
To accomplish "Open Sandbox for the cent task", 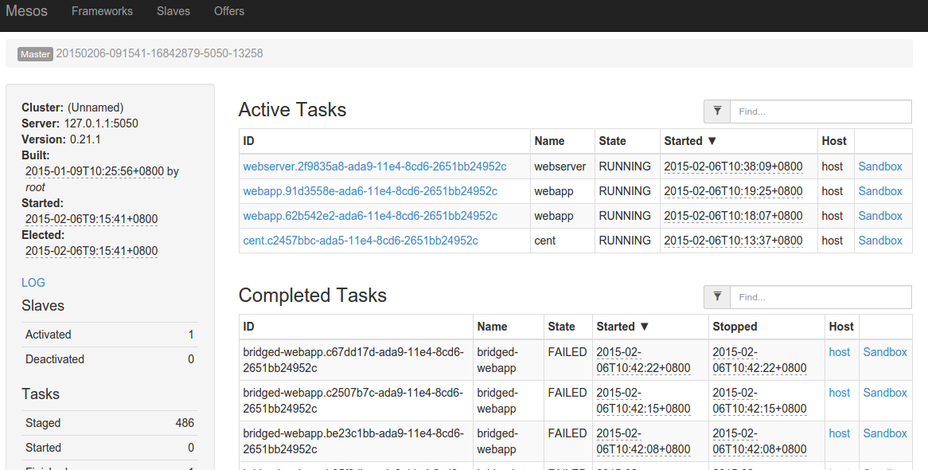I will pyautogui.click(x=880, y=241).
